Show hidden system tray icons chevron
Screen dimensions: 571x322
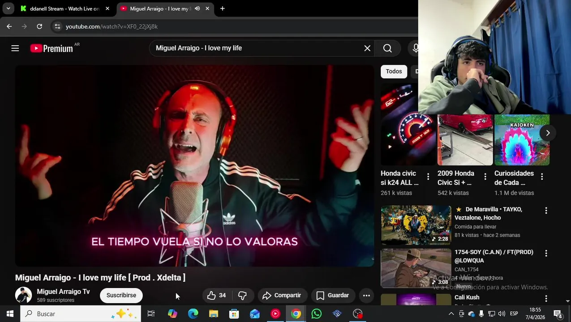(x=451, y=314)
